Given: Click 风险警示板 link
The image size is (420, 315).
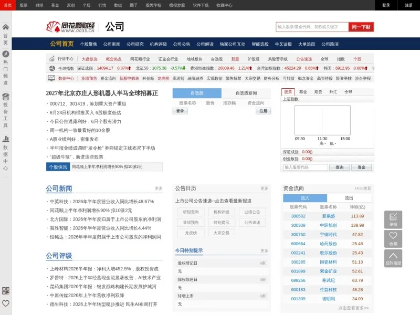Looking at the screenshot, I should (278, 59).
